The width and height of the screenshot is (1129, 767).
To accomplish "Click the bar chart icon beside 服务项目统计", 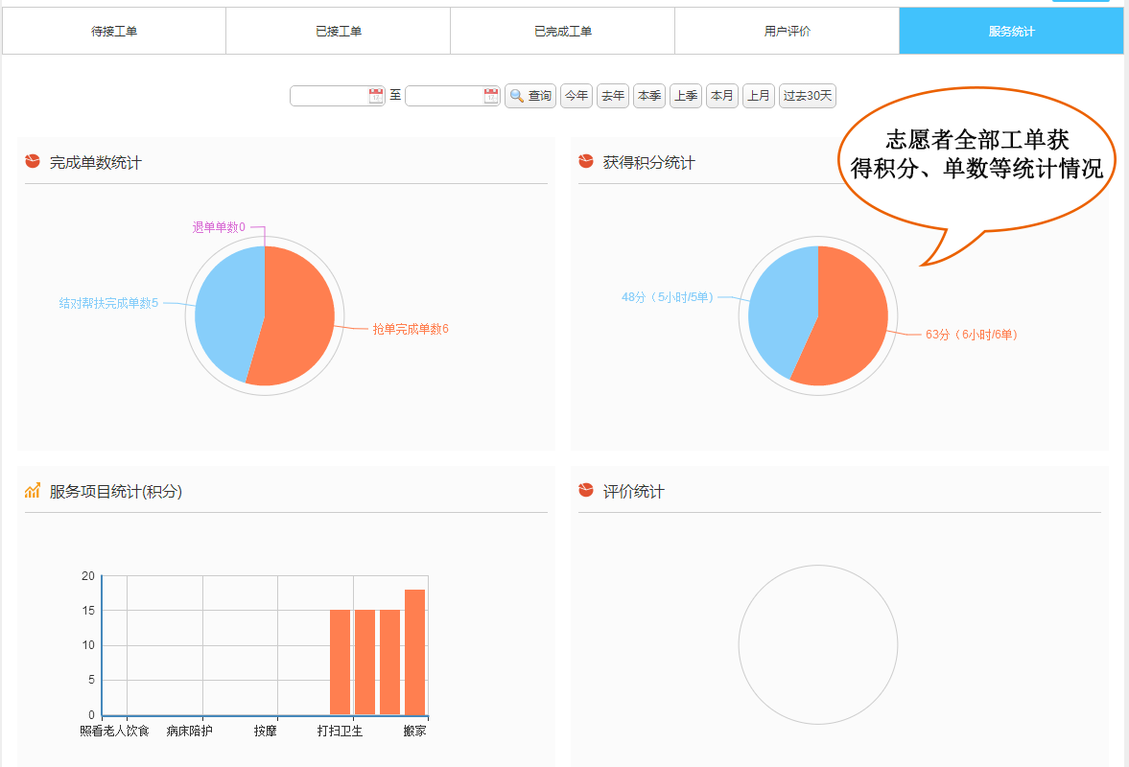I will point(33,491).
